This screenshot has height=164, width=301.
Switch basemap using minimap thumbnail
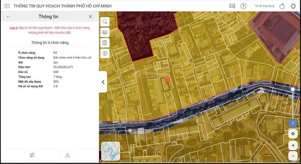tap(111, 151)
